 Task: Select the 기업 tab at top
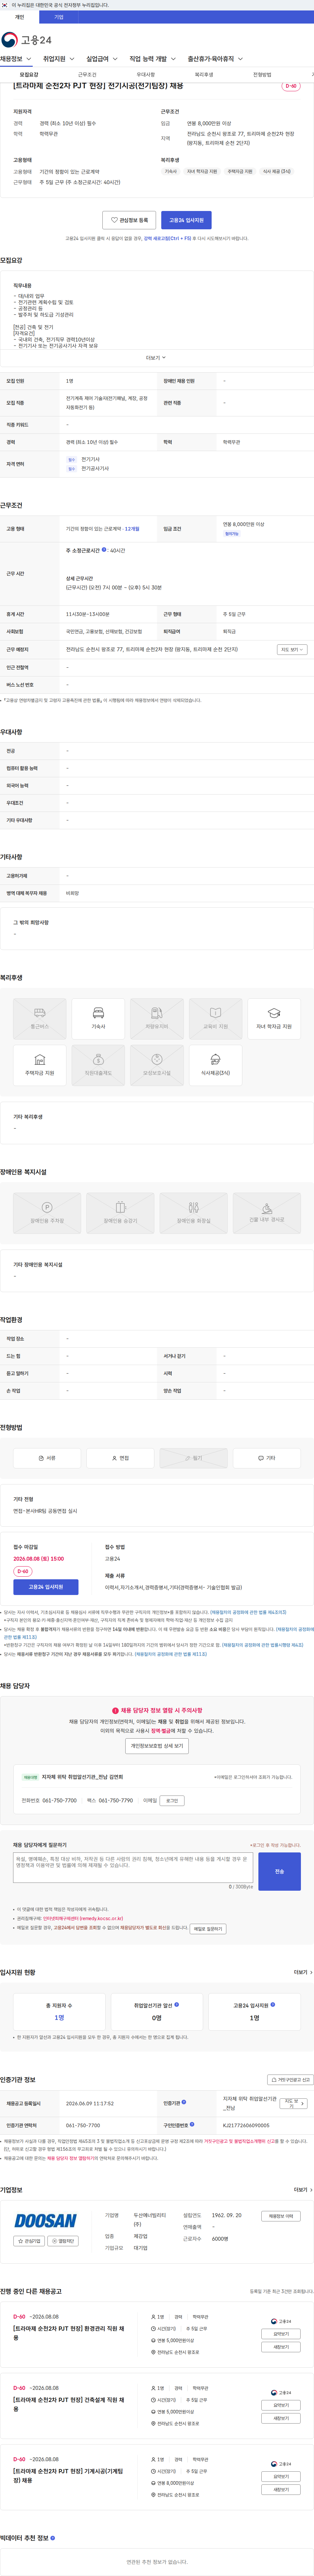(x=59, y=17)
